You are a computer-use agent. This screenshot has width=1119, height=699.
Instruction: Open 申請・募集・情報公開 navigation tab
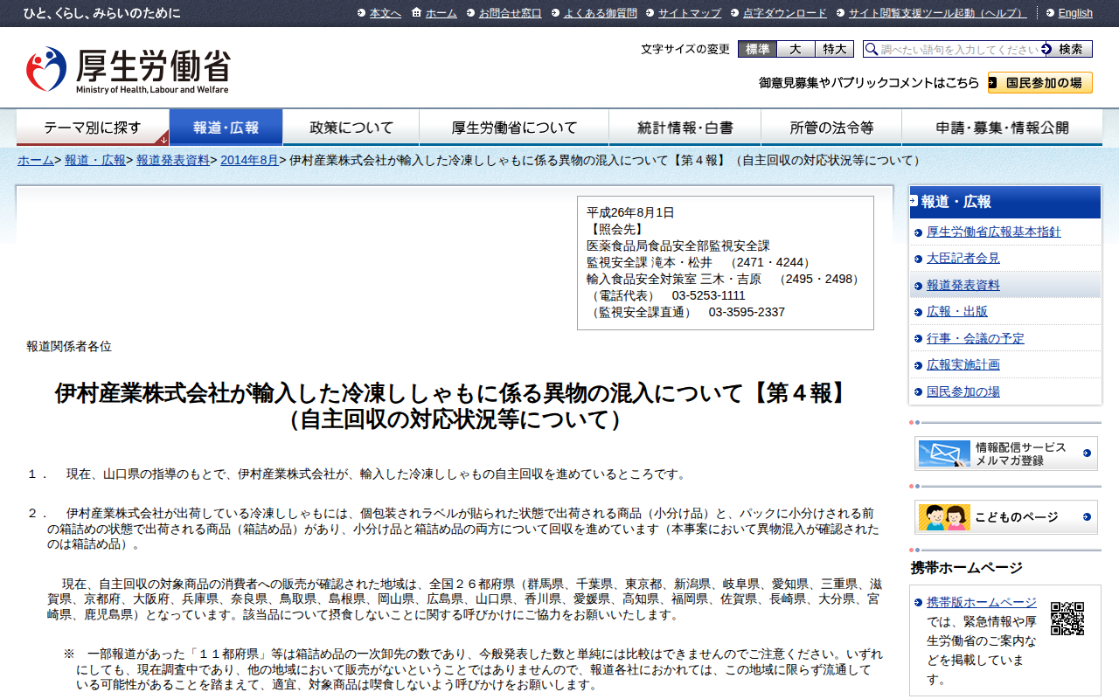[1002, 128]
